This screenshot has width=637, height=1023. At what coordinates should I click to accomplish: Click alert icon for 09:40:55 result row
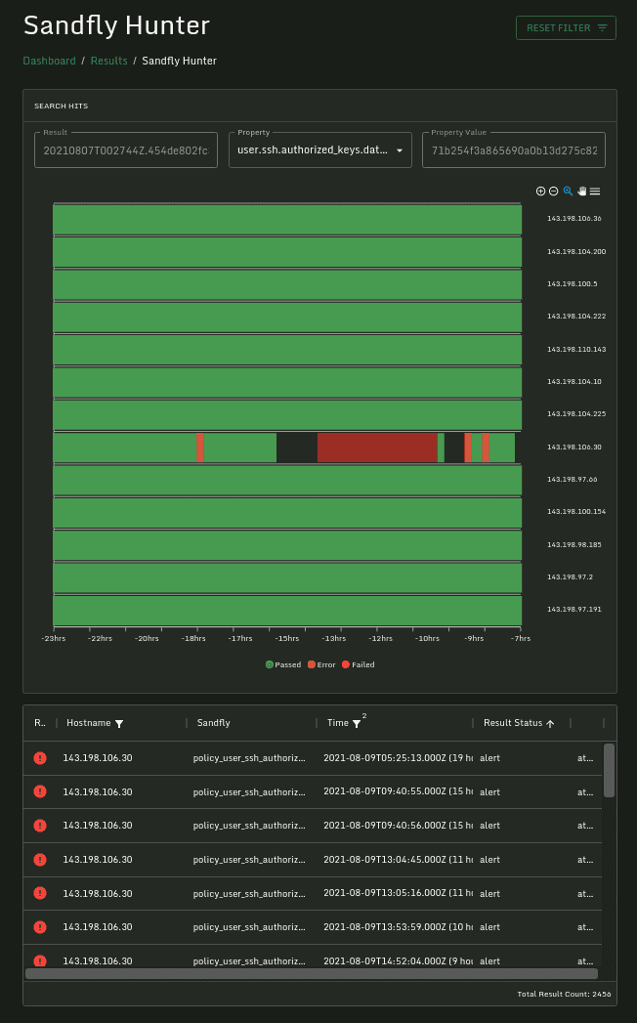pos(40,792)
